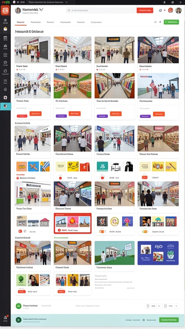Click the green button right of tabs
Screen dimensions: 185x329
[172, 22]
